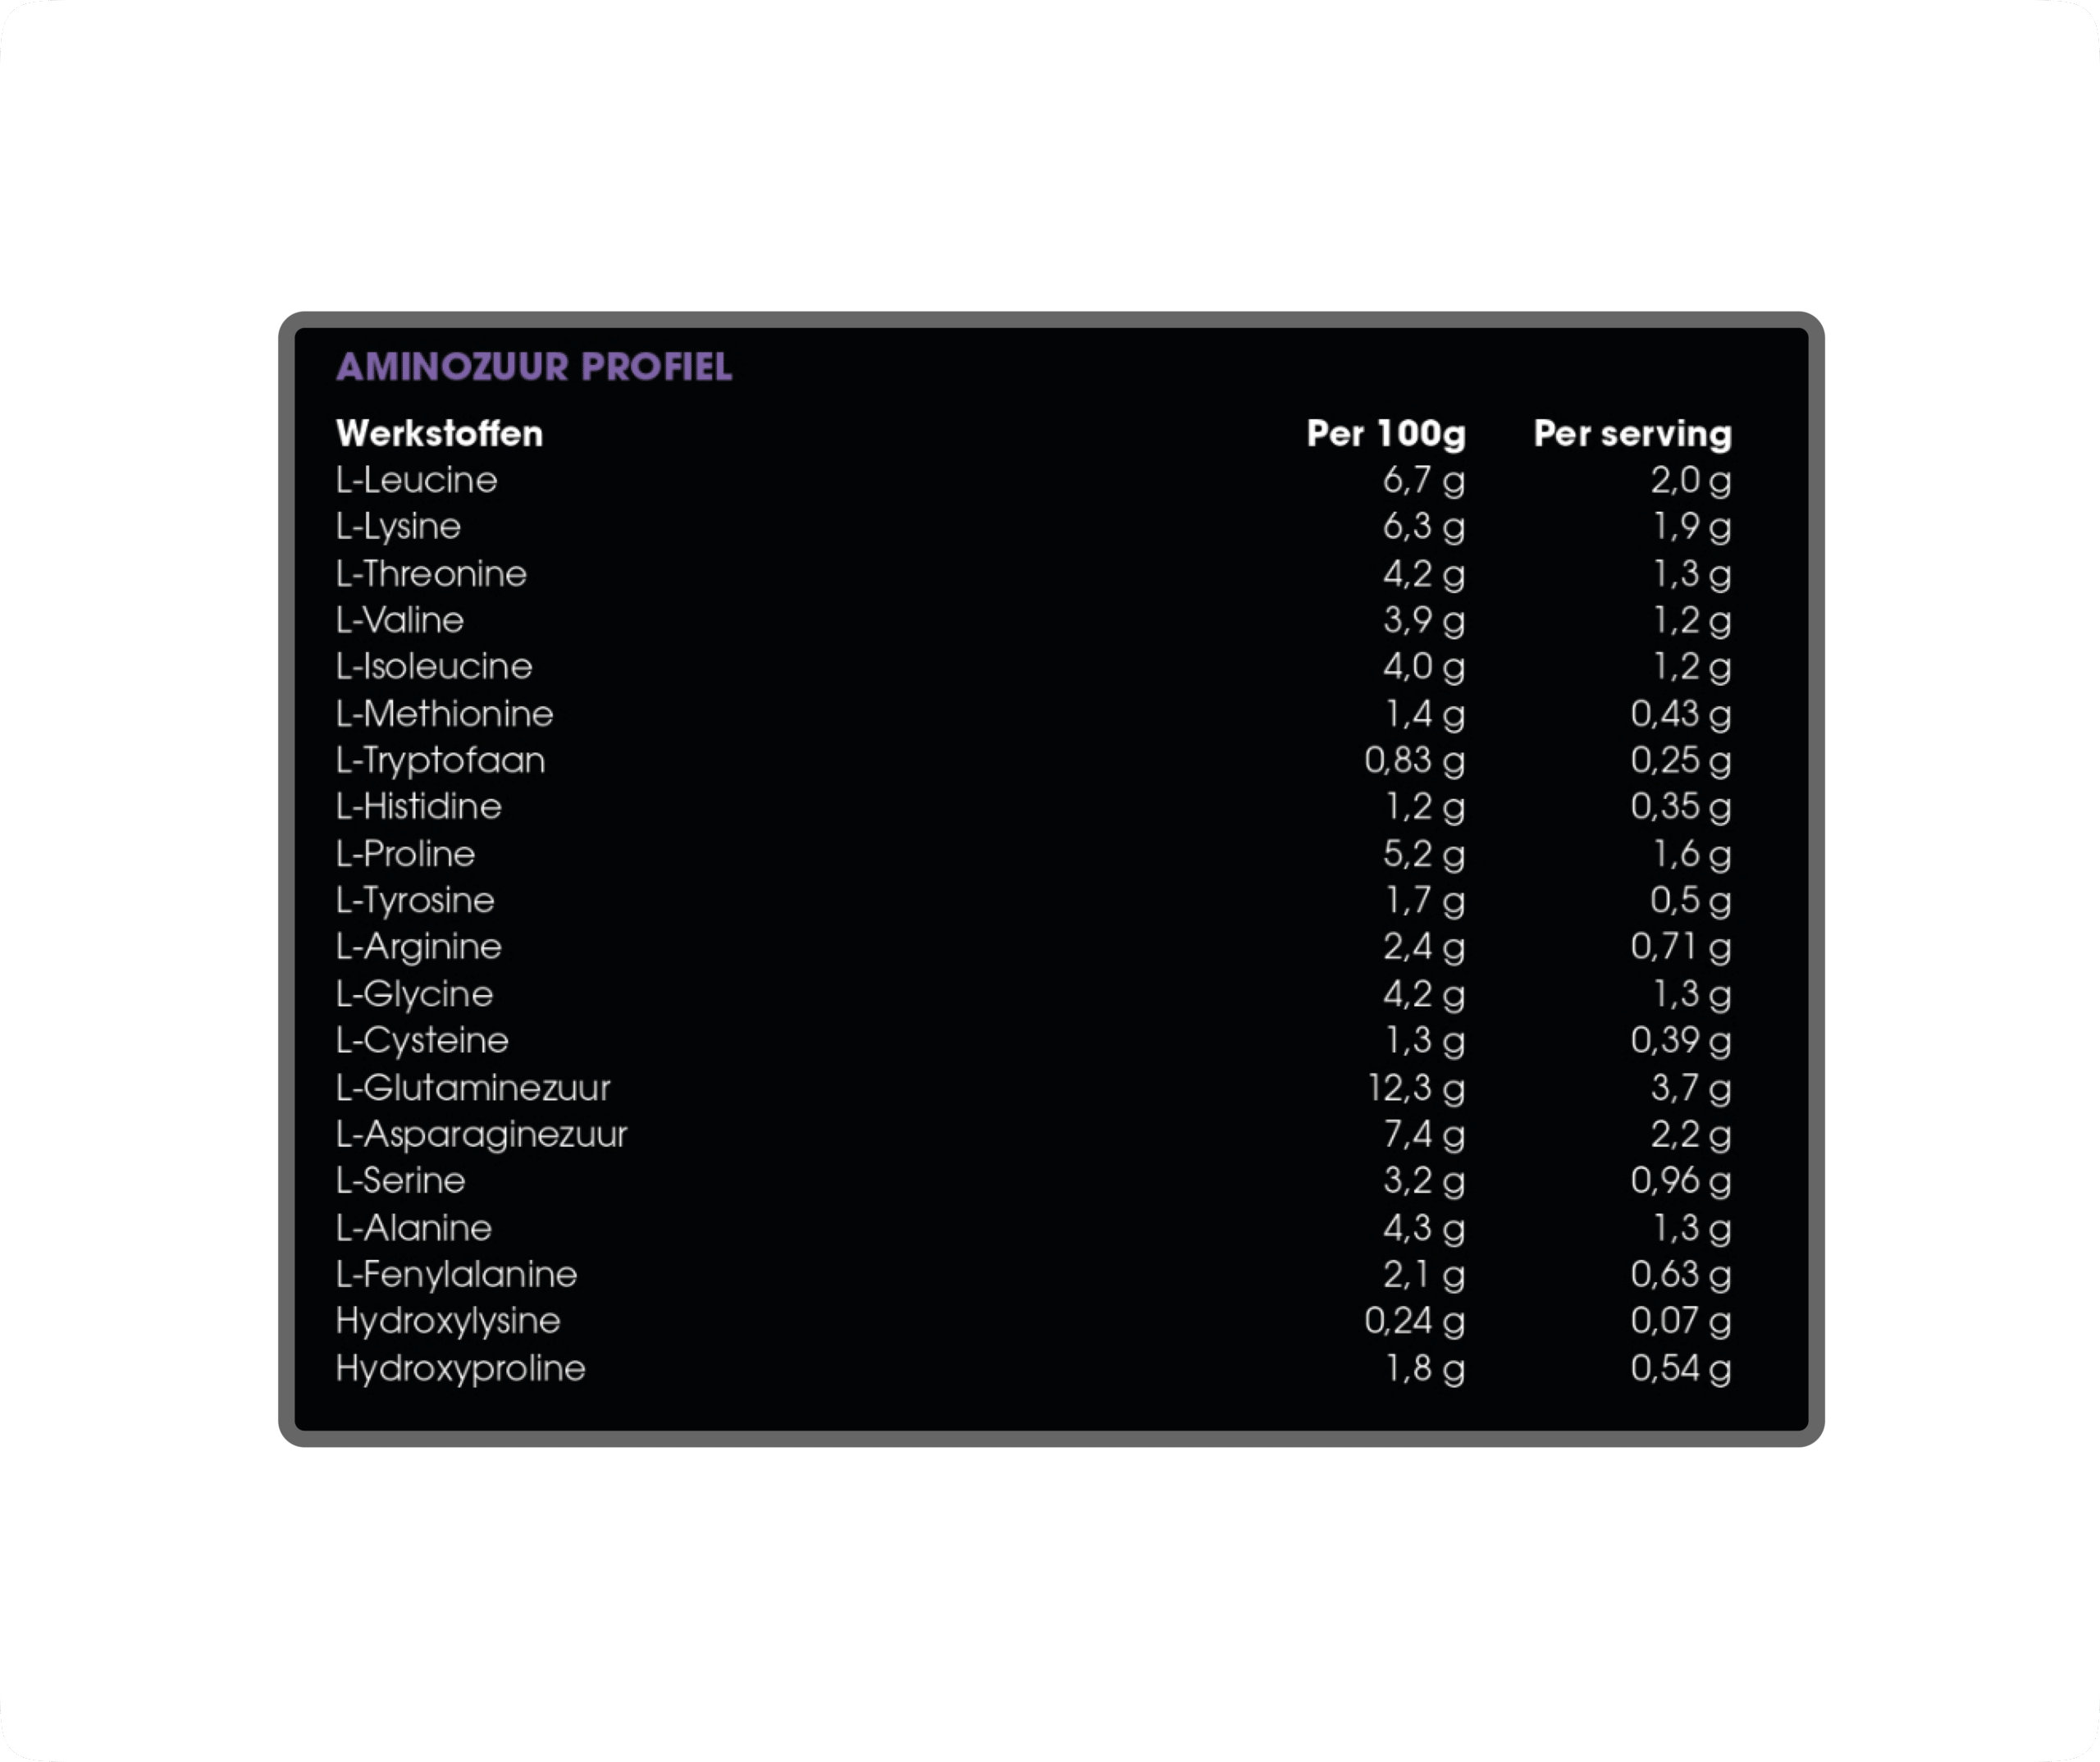Select the 0,54 g serving value for Hydroxyproline
Screen dimensions: 2100x1762
pyautogui.click(x=1680, y=1369)
